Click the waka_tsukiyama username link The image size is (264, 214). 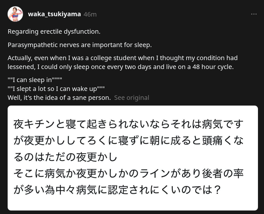(x=54, y=14)
